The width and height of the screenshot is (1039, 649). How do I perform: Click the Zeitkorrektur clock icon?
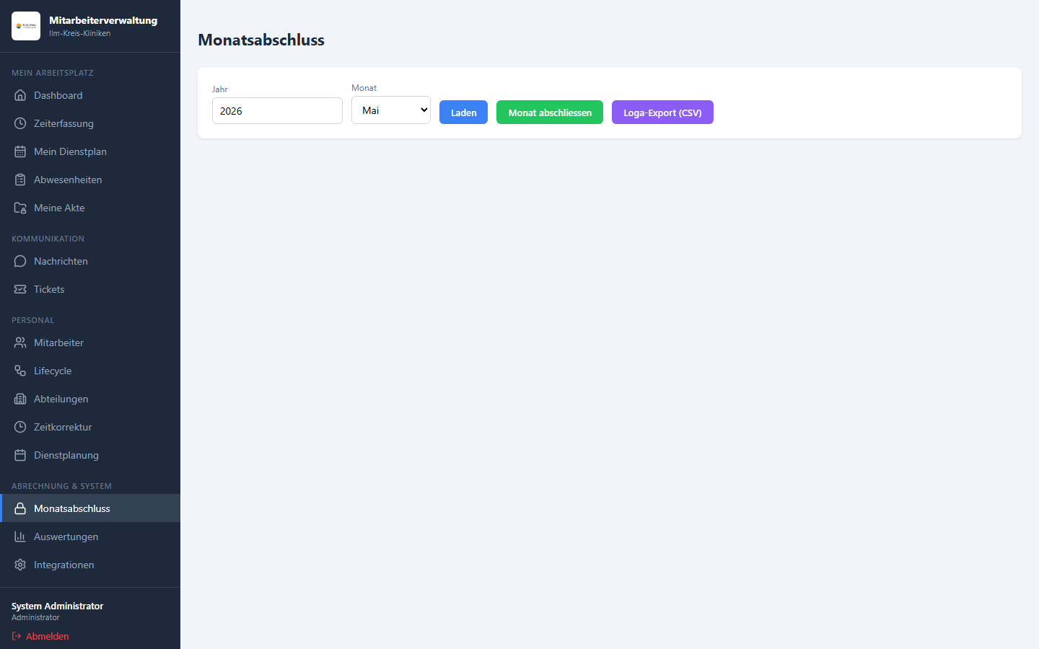click(x=20, y=427)
